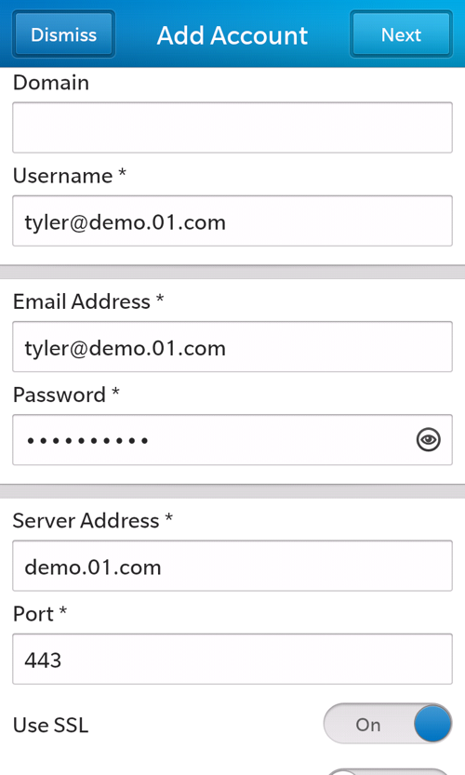Click the Server Address * label
The image size is (465, 775).
(x=93, y=520)
